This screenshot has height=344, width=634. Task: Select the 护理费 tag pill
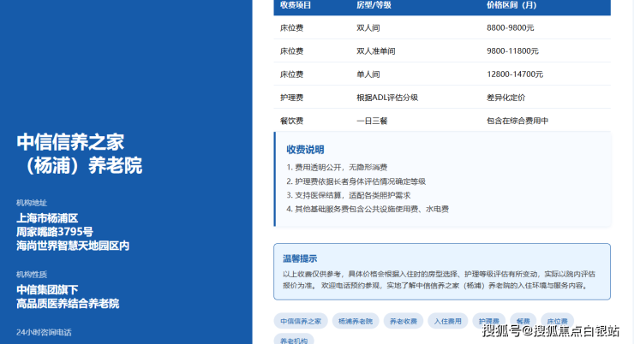[489, 321]
